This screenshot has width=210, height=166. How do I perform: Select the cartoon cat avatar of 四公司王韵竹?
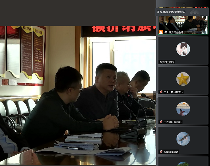tap(183, 49)
